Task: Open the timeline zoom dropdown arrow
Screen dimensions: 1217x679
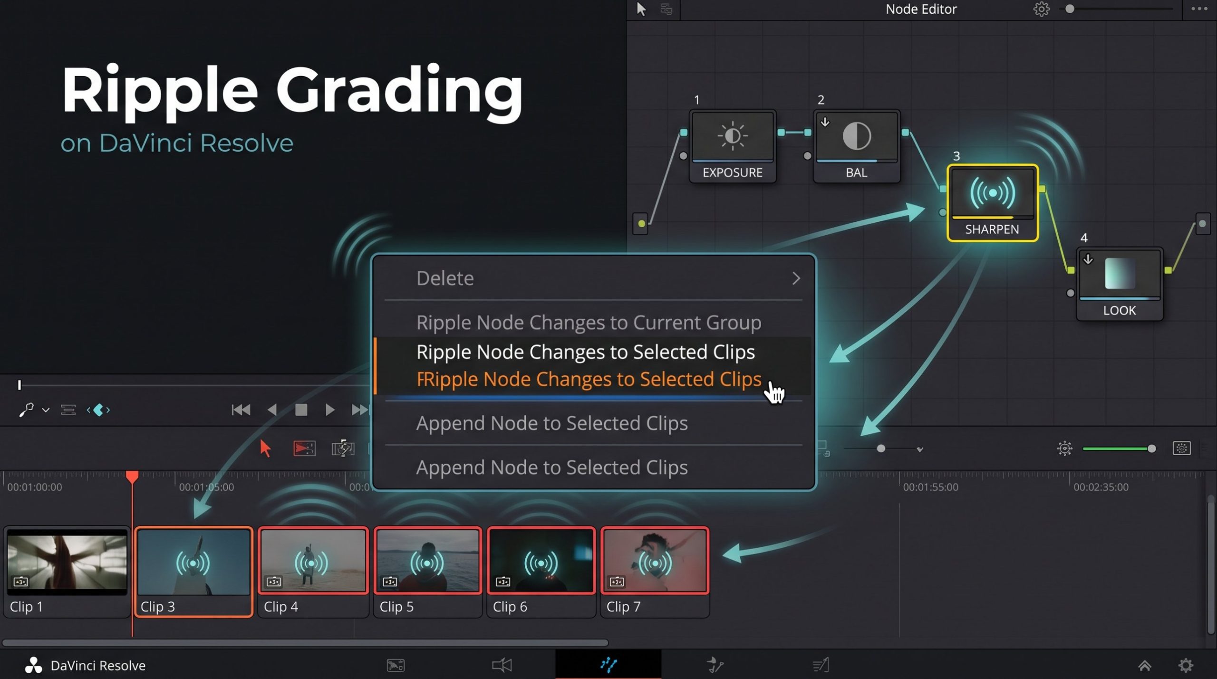Action: [x=920, y=449]
